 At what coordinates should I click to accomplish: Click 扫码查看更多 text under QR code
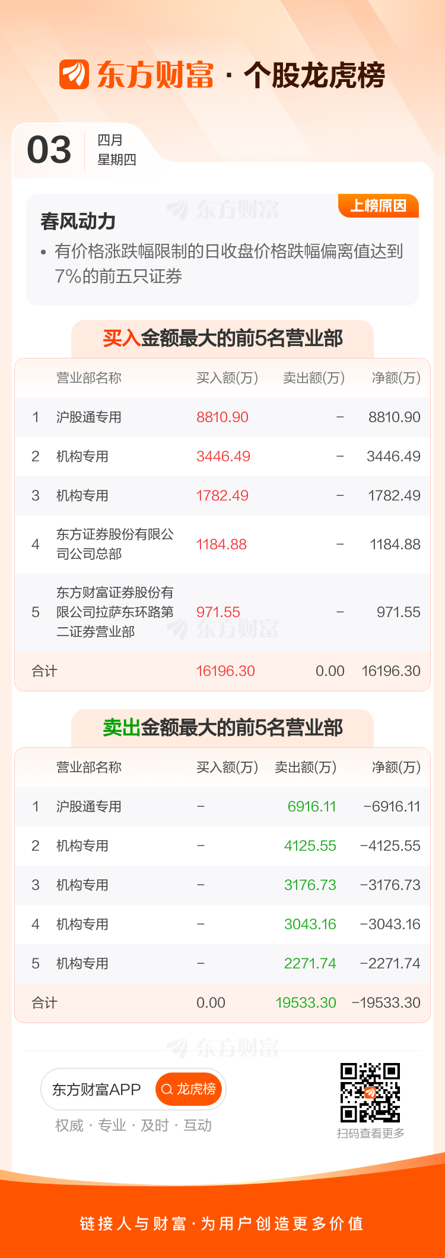371,1133
